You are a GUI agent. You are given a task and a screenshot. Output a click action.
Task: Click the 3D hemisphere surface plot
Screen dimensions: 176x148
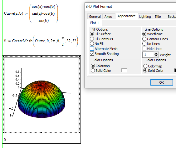(42, 99)
